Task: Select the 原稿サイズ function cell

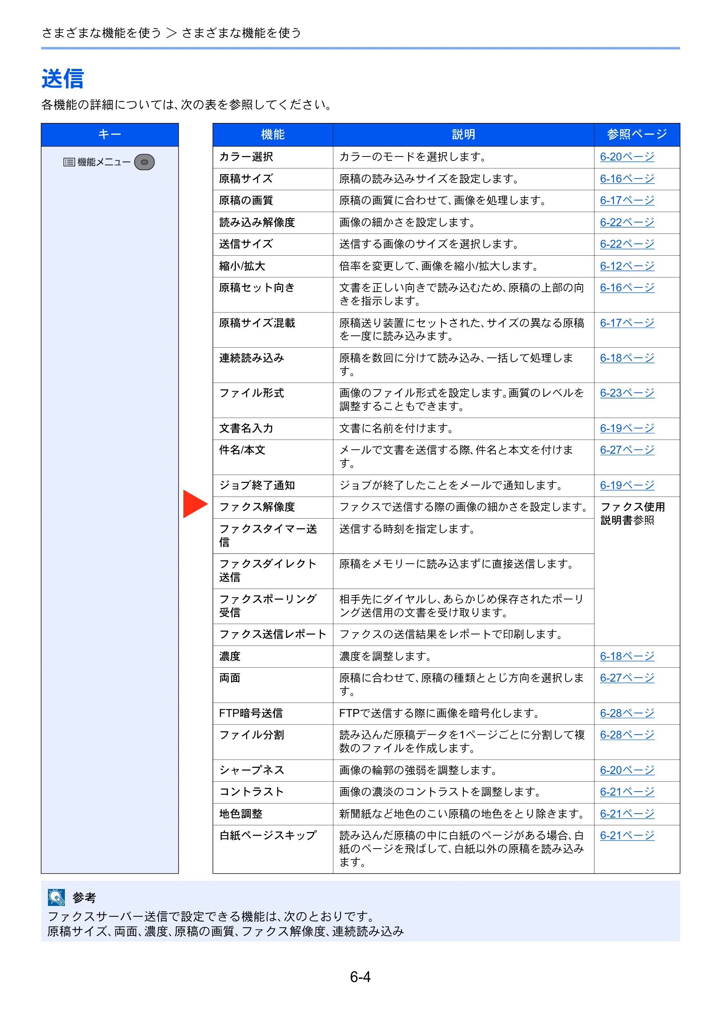Action: [273, 179]
